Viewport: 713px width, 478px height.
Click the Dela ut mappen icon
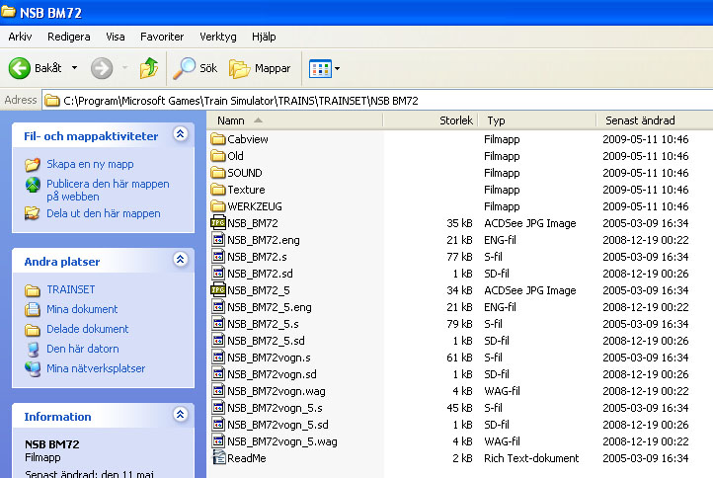(33, 213)
